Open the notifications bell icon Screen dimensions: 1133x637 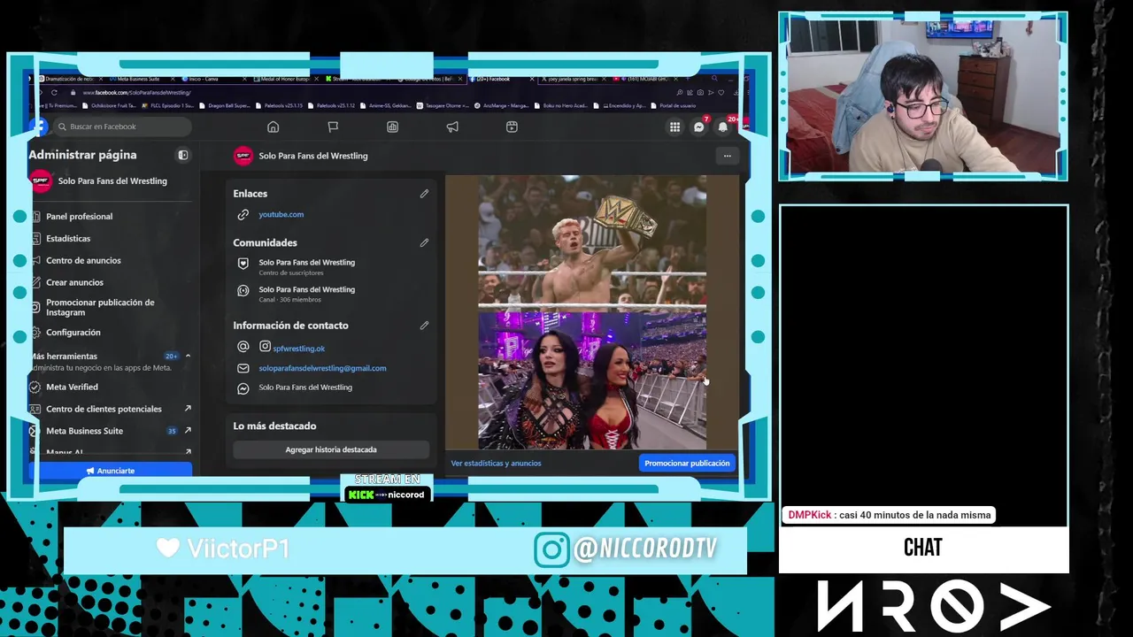click(x=723, y=127)
